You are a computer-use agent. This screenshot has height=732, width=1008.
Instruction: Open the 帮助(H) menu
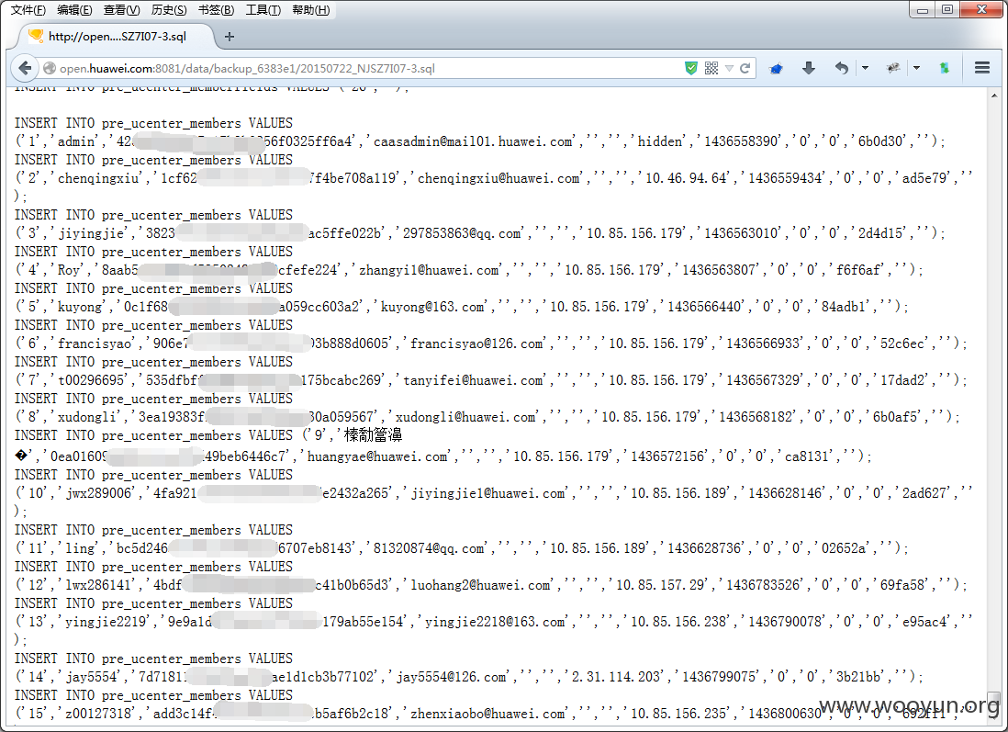[310, 10]
